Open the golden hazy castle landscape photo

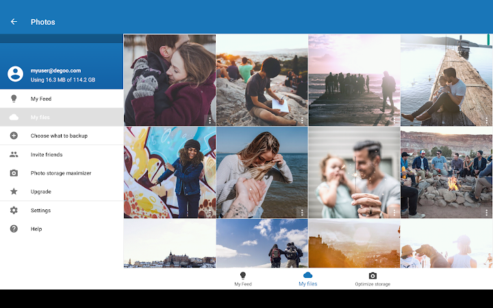[x=354, y=243]
